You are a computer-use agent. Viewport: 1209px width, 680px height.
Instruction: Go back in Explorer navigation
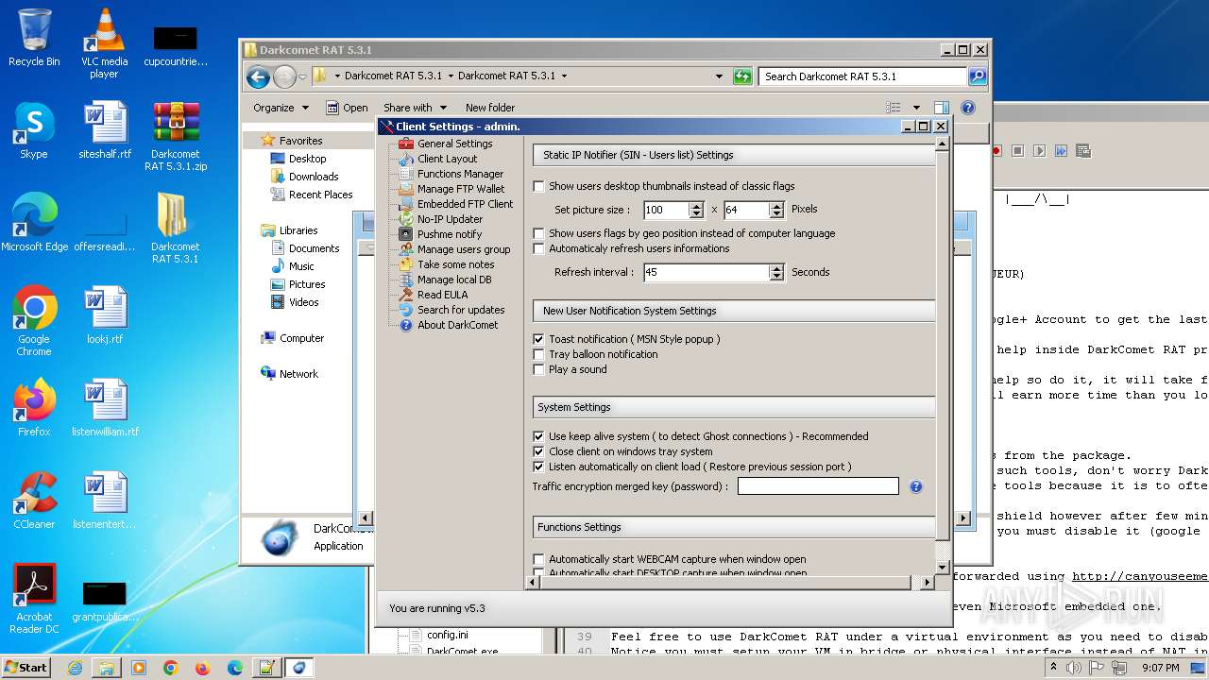(x=258, y=76)
